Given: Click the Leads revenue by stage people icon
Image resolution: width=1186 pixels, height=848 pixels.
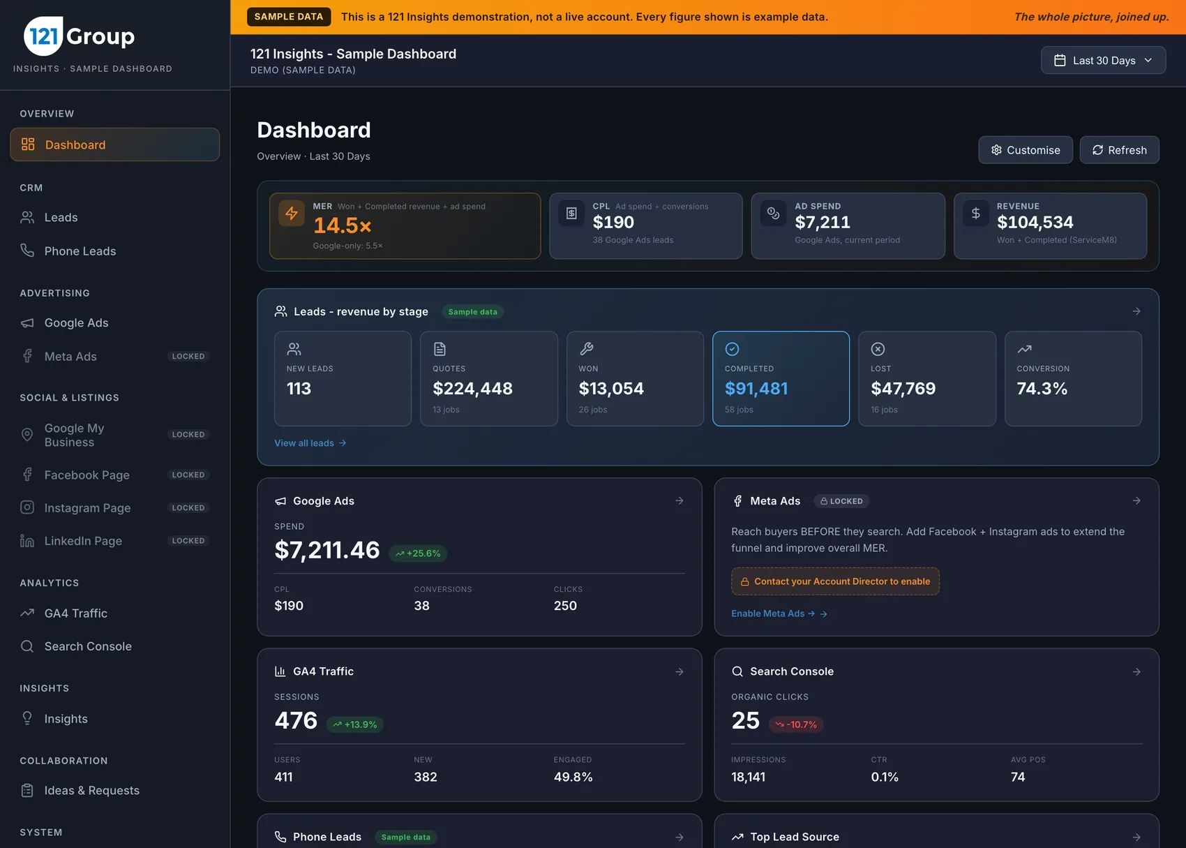Looking at the screenshot, I should pos(280,311).
